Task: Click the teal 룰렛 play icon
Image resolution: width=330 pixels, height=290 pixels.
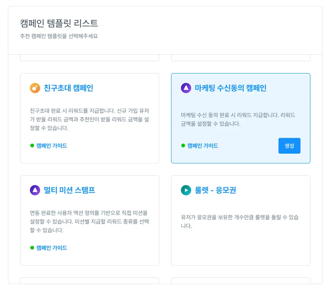Action: coord(186,190)
